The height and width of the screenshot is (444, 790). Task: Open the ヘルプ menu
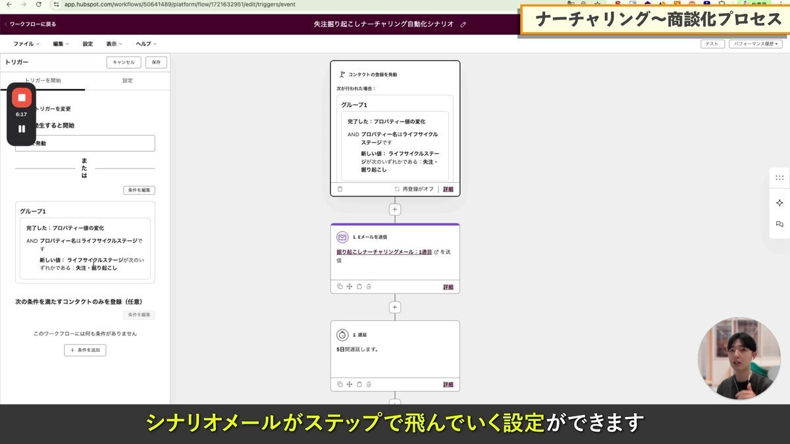pos(144,43)
